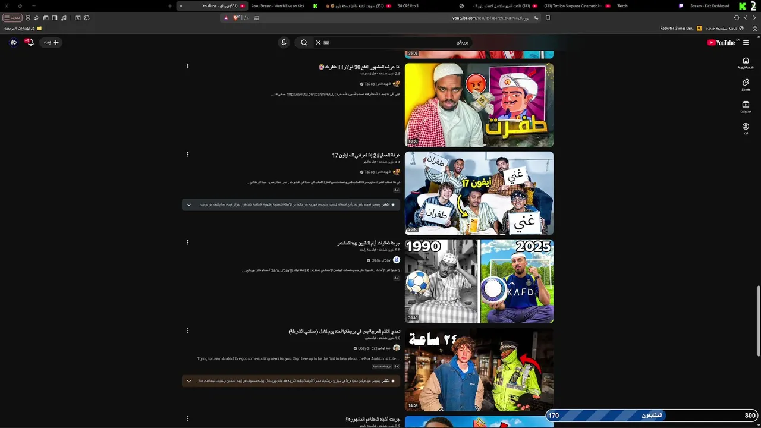Image resolution: width=761 pixels, height=428 pixels.
Task: Open the 1990 vs 2025 thumbnail
Action: pyautogui.click(x=479, y=281)
